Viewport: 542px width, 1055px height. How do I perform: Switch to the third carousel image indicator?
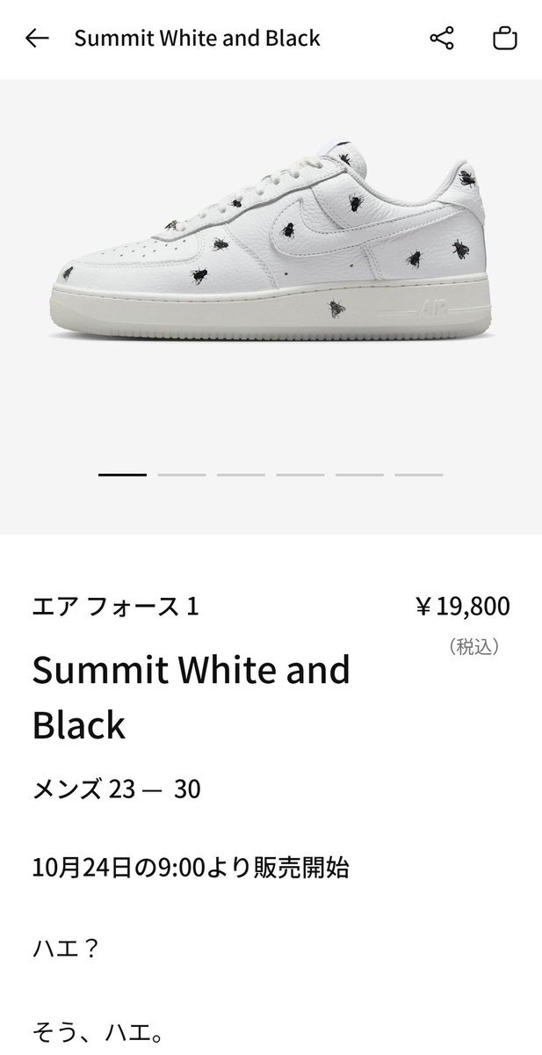[x=241, y=475]
